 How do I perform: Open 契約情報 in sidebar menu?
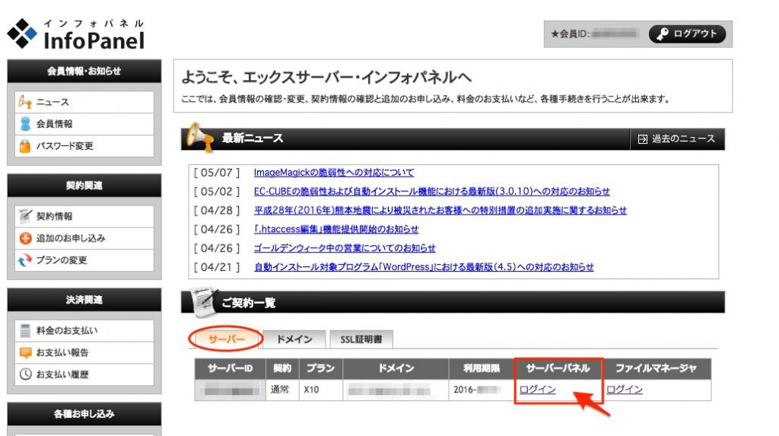point(84,216)
